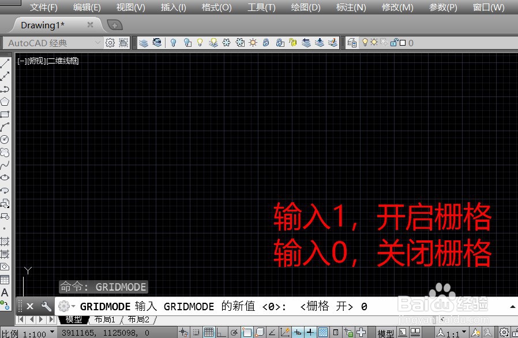518x338 pixels.
Task: Click the Layer Off lightbulb icon
Action: (173, 43)
